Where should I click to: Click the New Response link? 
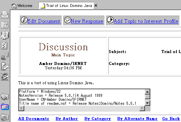tap(87, 21)
